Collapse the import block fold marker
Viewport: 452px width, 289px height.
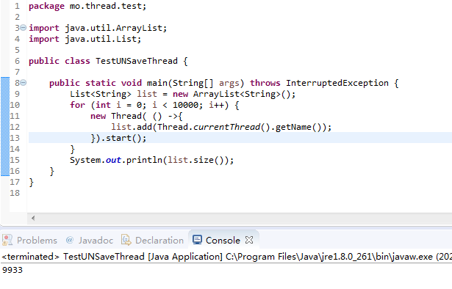click(24, 28)
